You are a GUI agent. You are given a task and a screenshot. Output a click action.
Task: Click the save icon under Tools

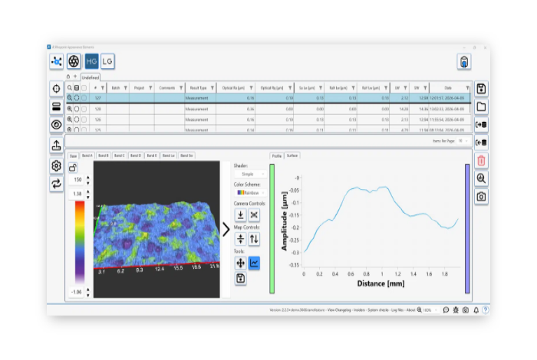pyautogui.click(x=241, y=279)
